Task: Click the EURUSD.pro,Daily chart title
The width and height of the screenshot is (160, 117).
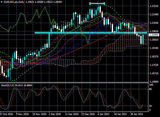Action: pos(14,2)
